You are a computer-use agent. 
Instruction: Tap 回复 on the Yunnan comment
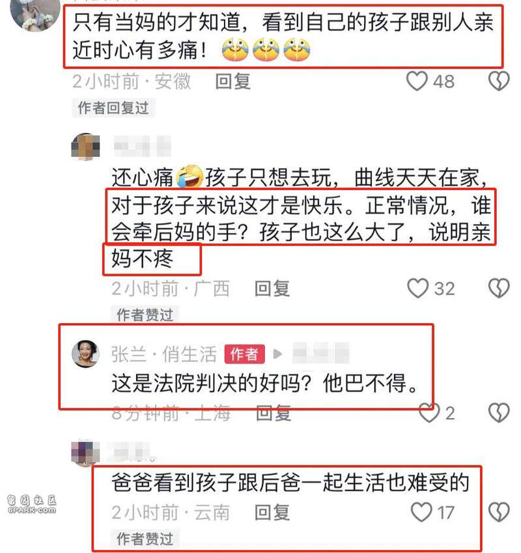tap(272, 513)
